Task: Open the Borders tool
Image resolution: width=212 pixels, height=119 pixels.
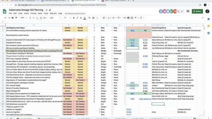Action: point(93,18)
